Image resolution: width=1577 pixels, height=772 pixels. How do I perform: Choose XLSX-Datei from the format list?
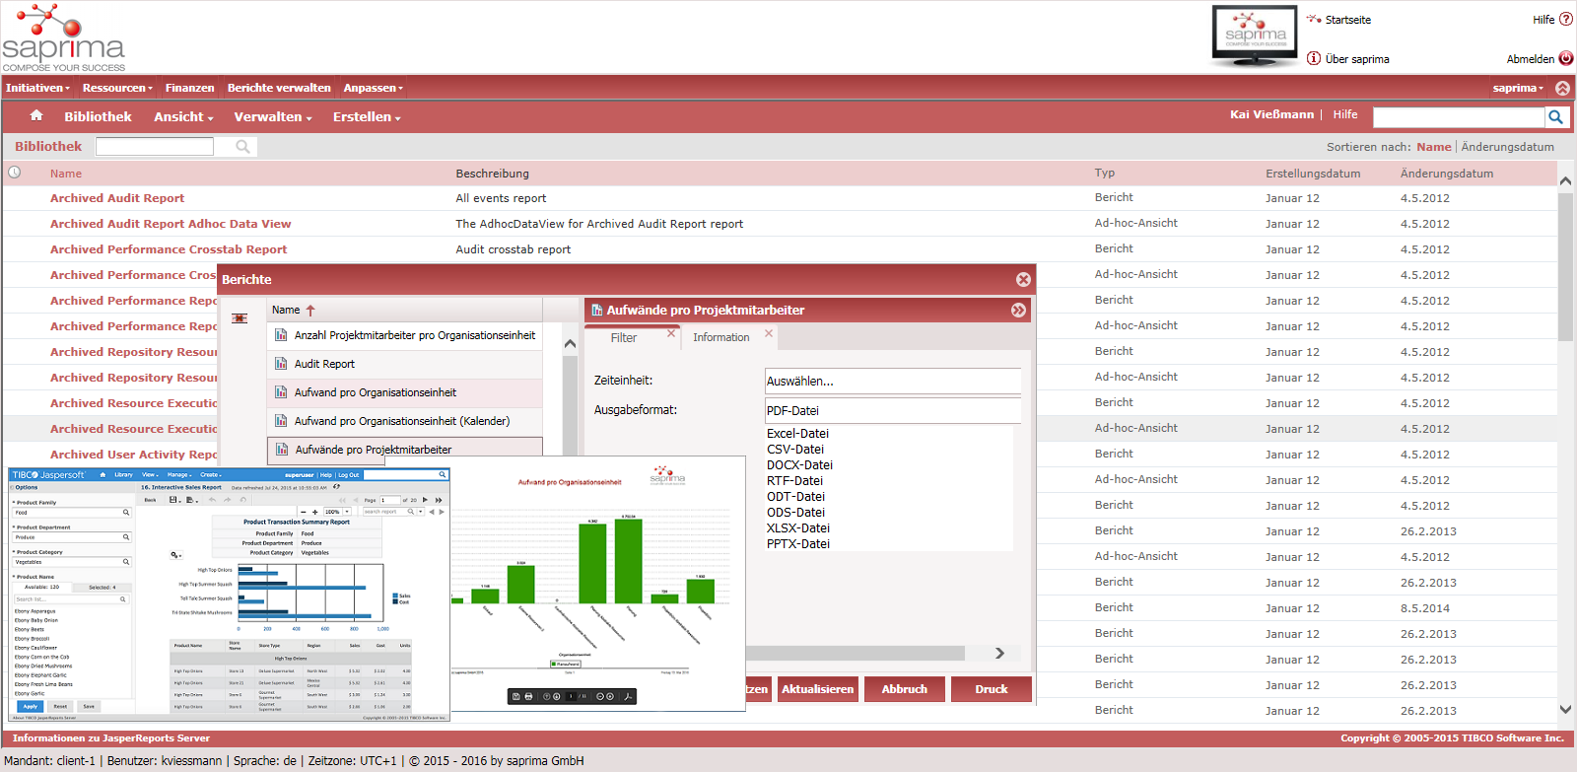pos(797,528)
